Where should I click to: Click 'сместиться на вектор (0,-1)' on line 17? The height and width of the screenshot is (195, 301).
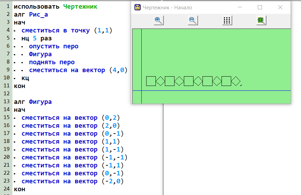73,134
